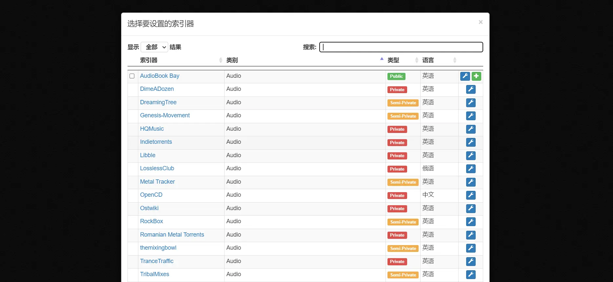This screenshot has width=613, height=282.
Task: Click the wrench icon in RockBox row
Action: coord(471,222)
